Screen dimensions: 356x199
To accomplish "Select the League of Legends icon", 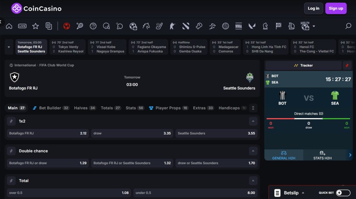I will click(292, 26).
